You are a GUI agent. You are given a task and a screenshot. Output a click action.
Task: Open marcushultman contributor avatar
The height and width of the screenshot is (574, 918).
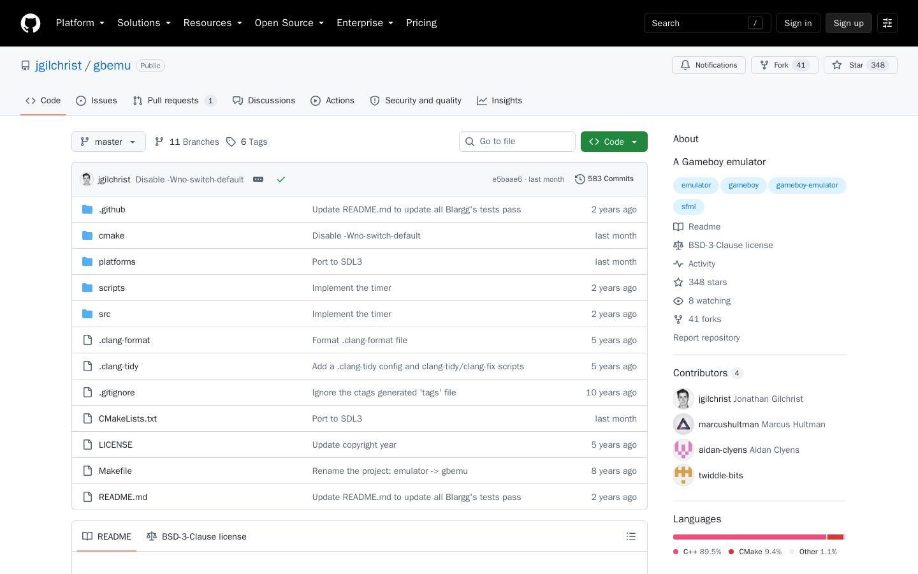(683, 424)
